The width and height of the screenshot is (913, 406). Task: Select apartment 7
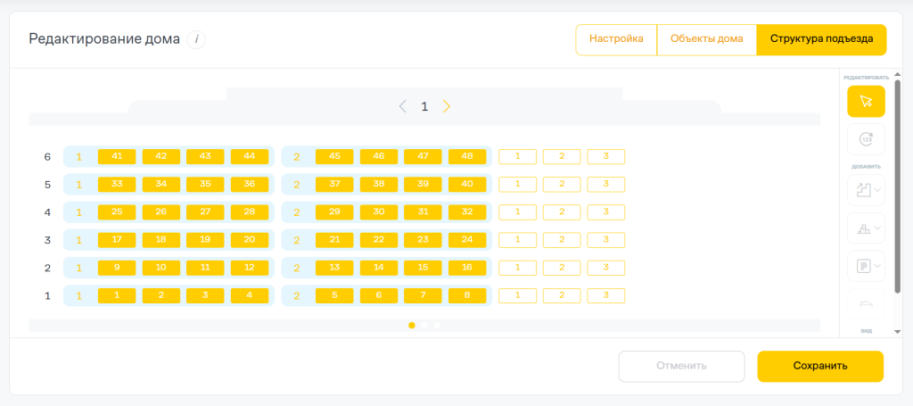423,295
